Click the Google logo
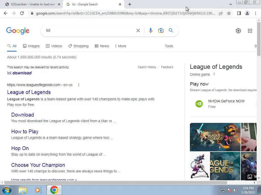 point(18,31)
